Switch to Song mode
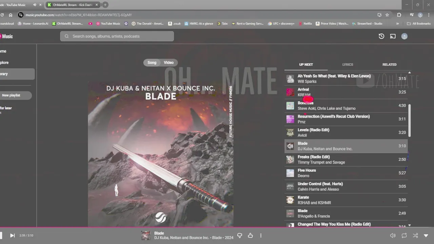434x244 pixels. tap(152, 62)
